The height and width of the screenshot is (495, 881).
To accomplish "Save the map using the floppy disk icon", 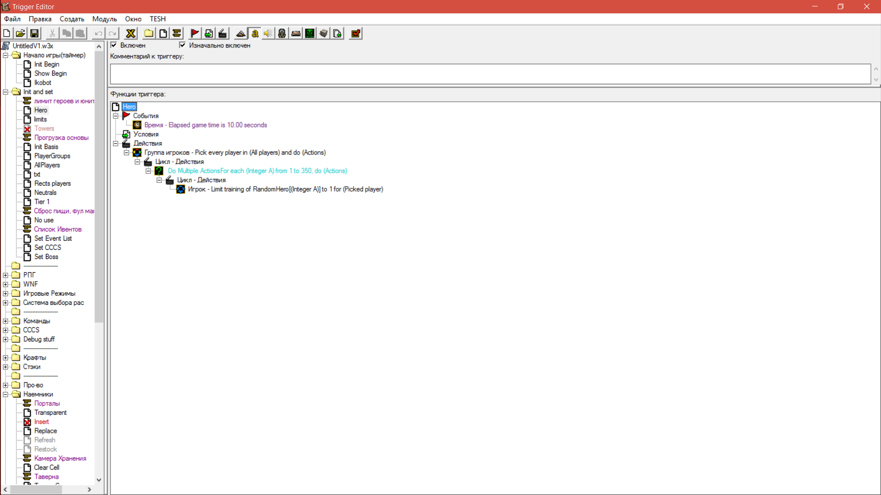I will coord(34,33).
